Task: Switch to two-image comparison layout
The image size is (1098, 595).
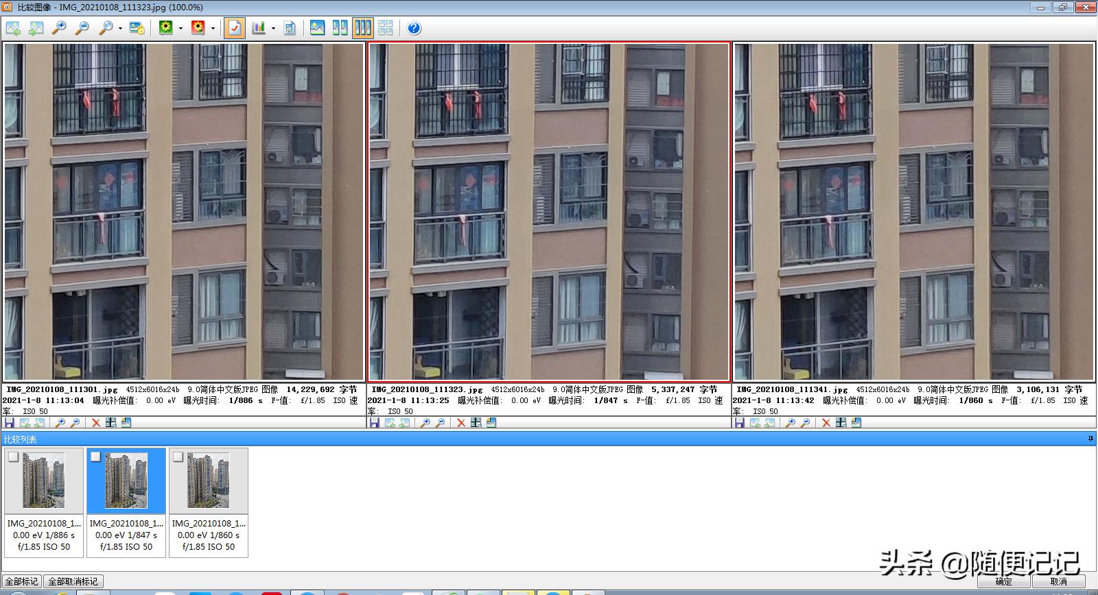Action: [340, 28]
